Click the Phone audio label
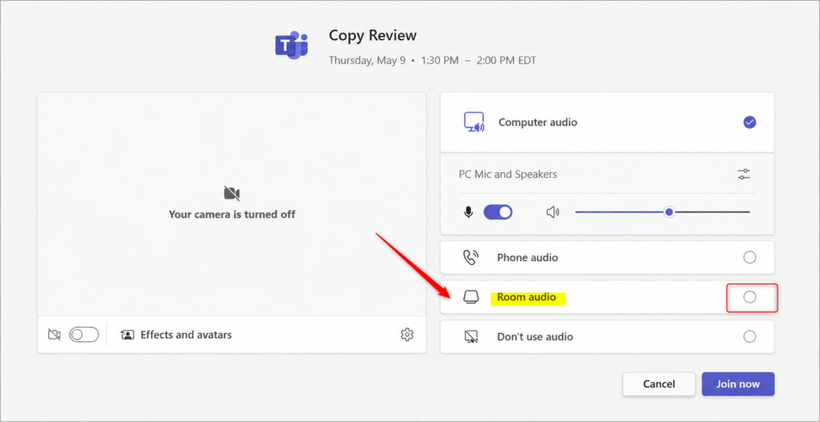 527,257
